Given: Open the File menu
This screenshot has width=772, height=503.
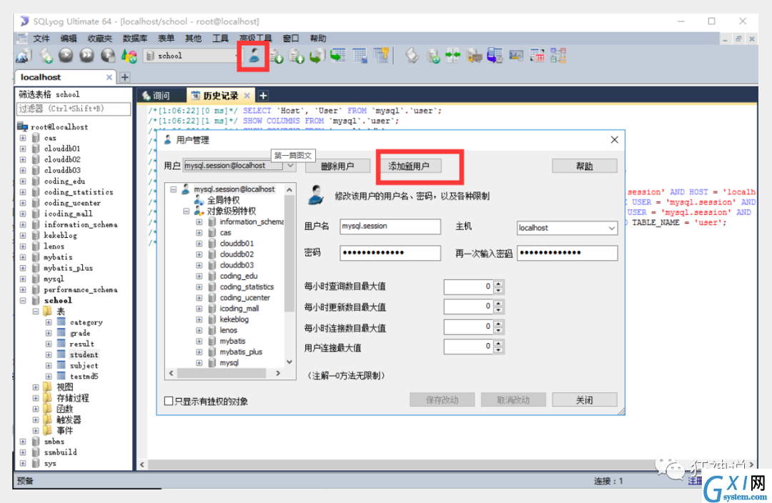Looking at the screenshot, I should click(x=41, y=39).
